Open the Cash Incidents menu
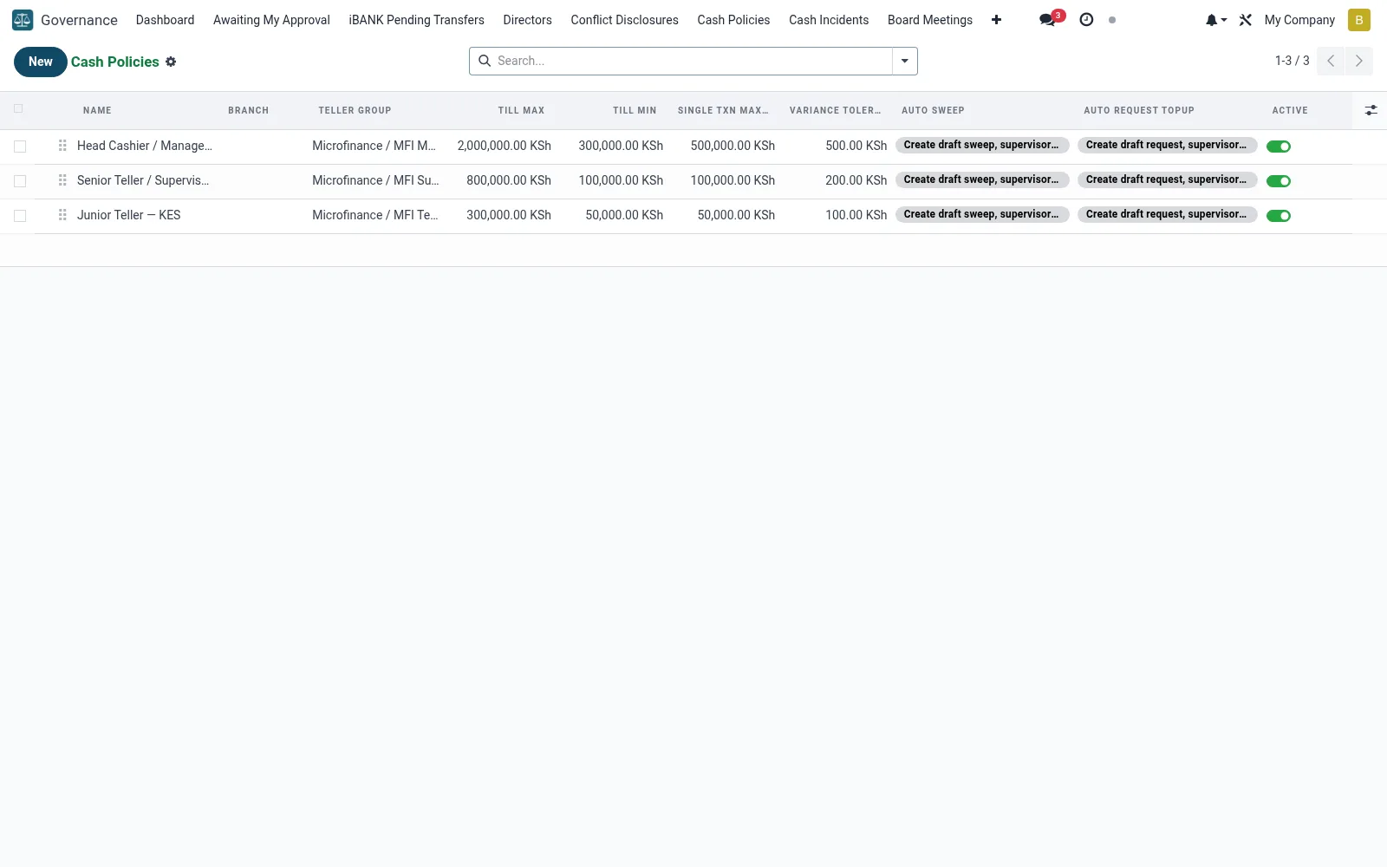Viewport: 1387px width, 867px height. 828,20
